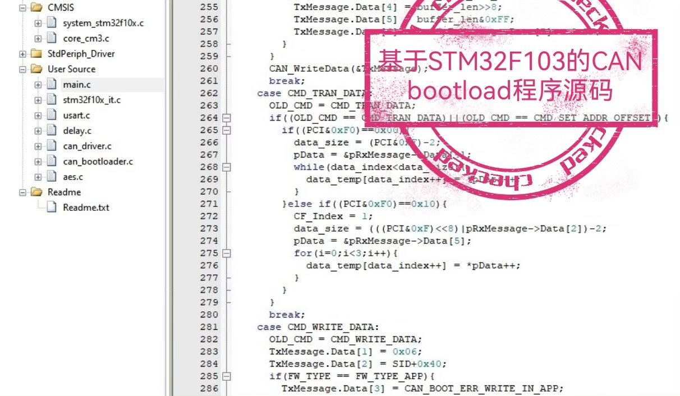This screenshot has height=396, width=680.
Task: Expand the can_driver.c file node
Action: (x=38, y=146)
